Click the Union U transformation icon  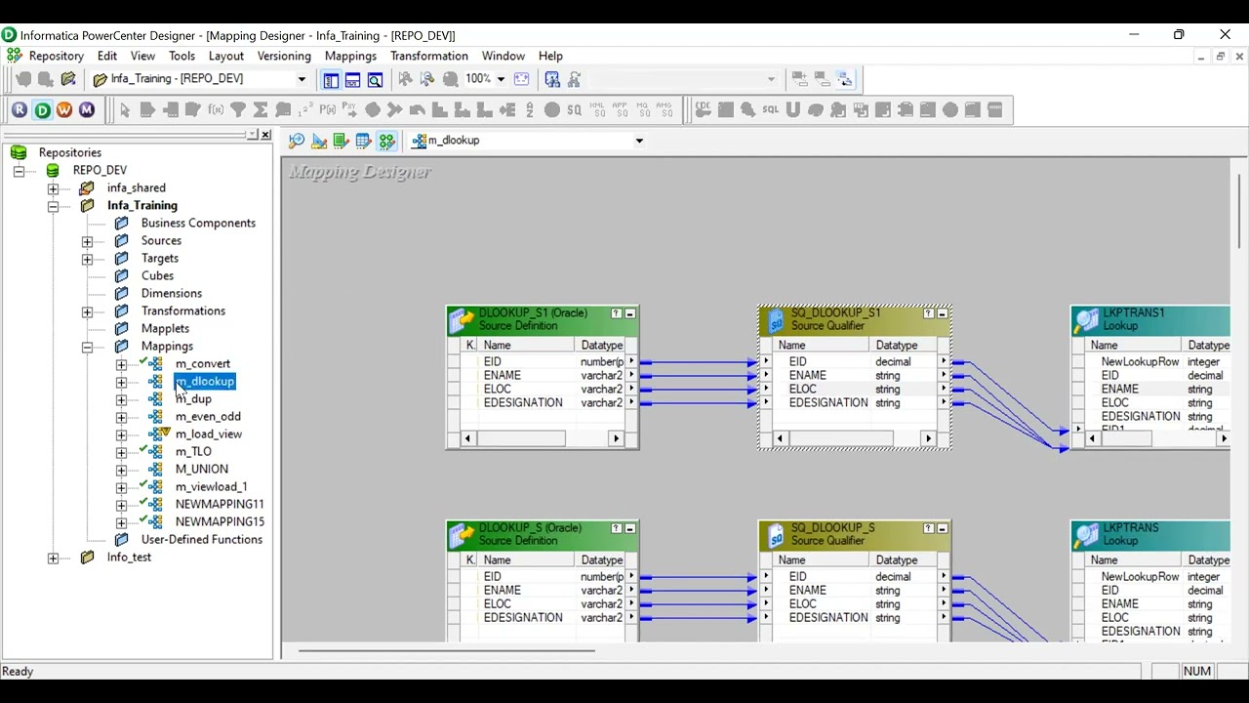(793, 110)
